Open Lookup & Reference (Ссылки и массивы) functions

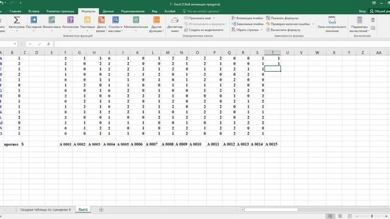click(x=115, y=24)
